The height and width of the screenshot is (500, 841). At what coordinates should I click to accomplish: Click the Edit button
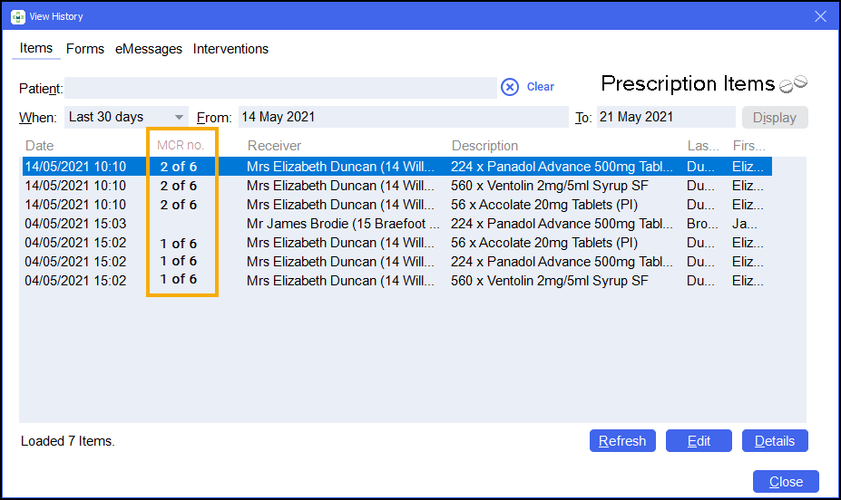699,441
